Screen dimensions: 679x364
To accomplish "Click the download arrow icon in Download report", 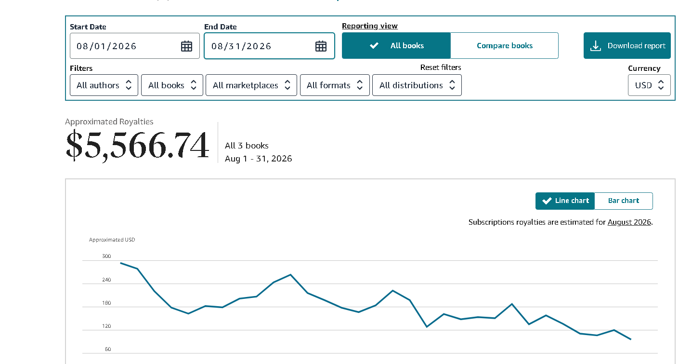I will 596,46.
